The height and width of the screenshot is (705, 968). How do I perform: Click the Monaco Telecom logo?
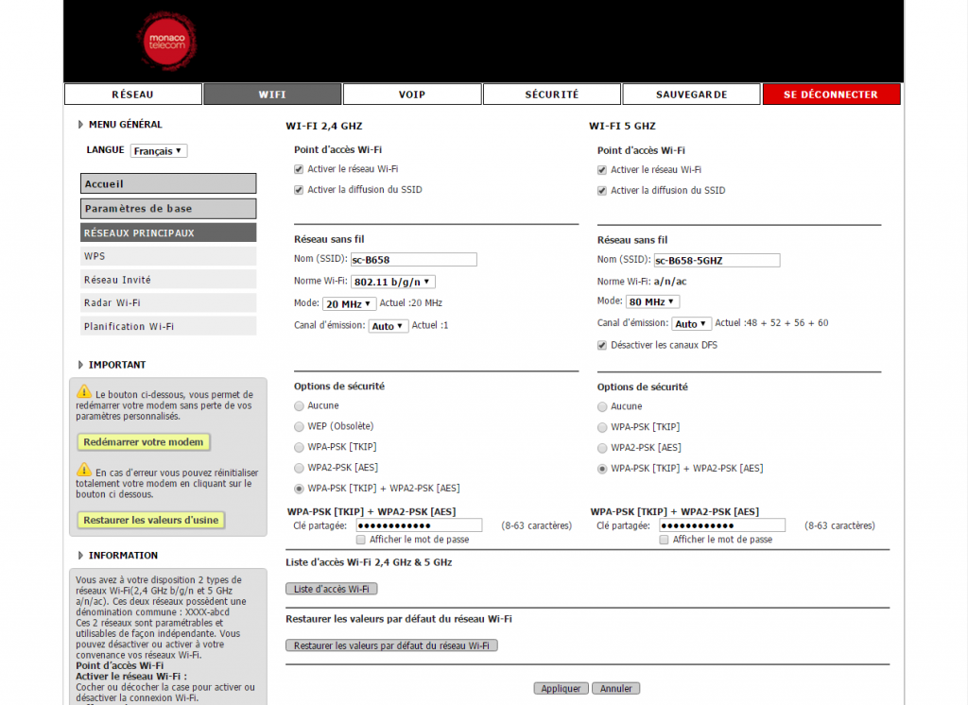point(166,41)
